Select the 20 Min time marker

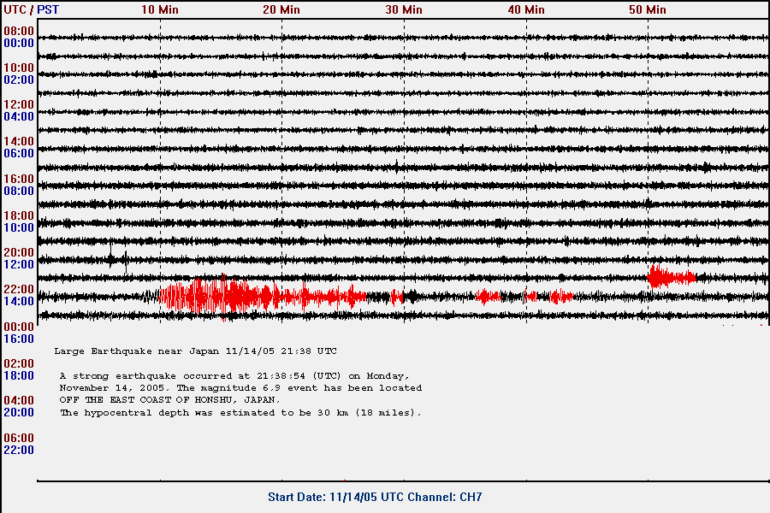click(x=281, y=9)
